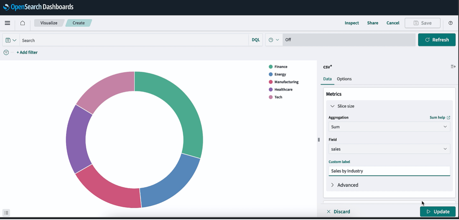Expand the Advanced section
The width and height of the screenshot is (459, 220).
[x=344, y=185]
